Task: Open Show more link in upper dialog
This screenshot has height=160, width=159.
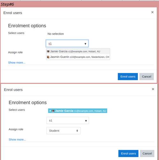Action: 17,63
